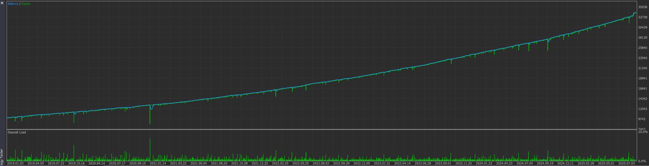This screenshot has height=166, width=649.
Task: Click the blue Balance legend label
Action: (13, 4)
